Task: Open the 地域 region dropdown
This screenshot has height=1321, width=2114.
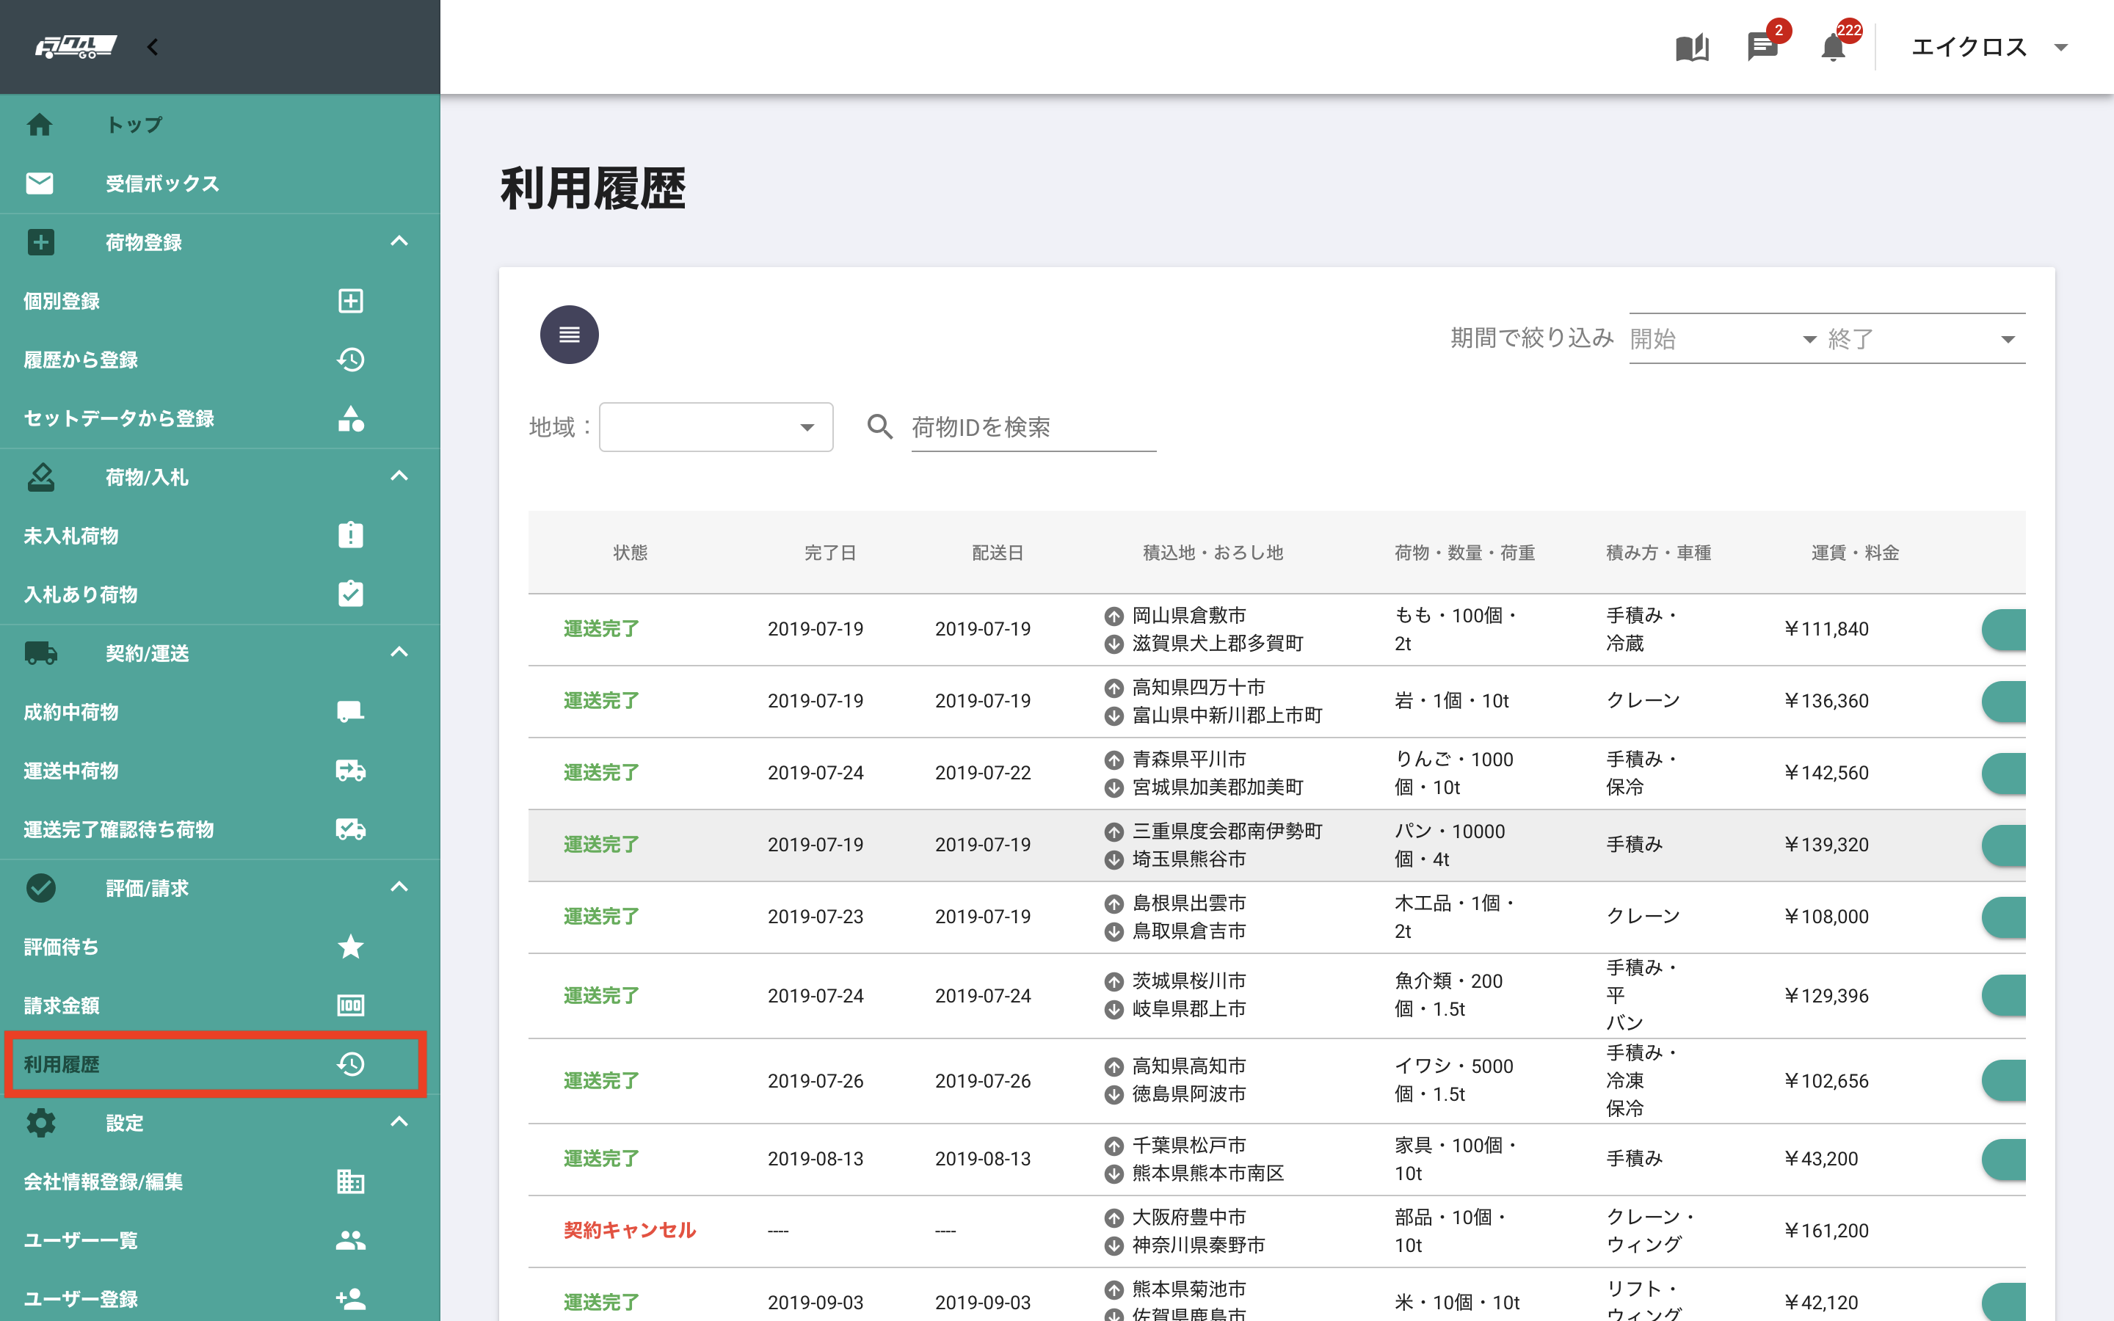Action: [x=716, y=426]
